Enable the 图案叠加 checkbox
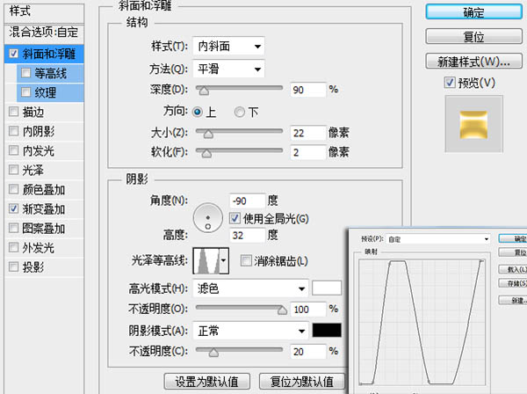The height and width of the screenshot is (394, 527). pyautogui.click(x=14, y=229)
